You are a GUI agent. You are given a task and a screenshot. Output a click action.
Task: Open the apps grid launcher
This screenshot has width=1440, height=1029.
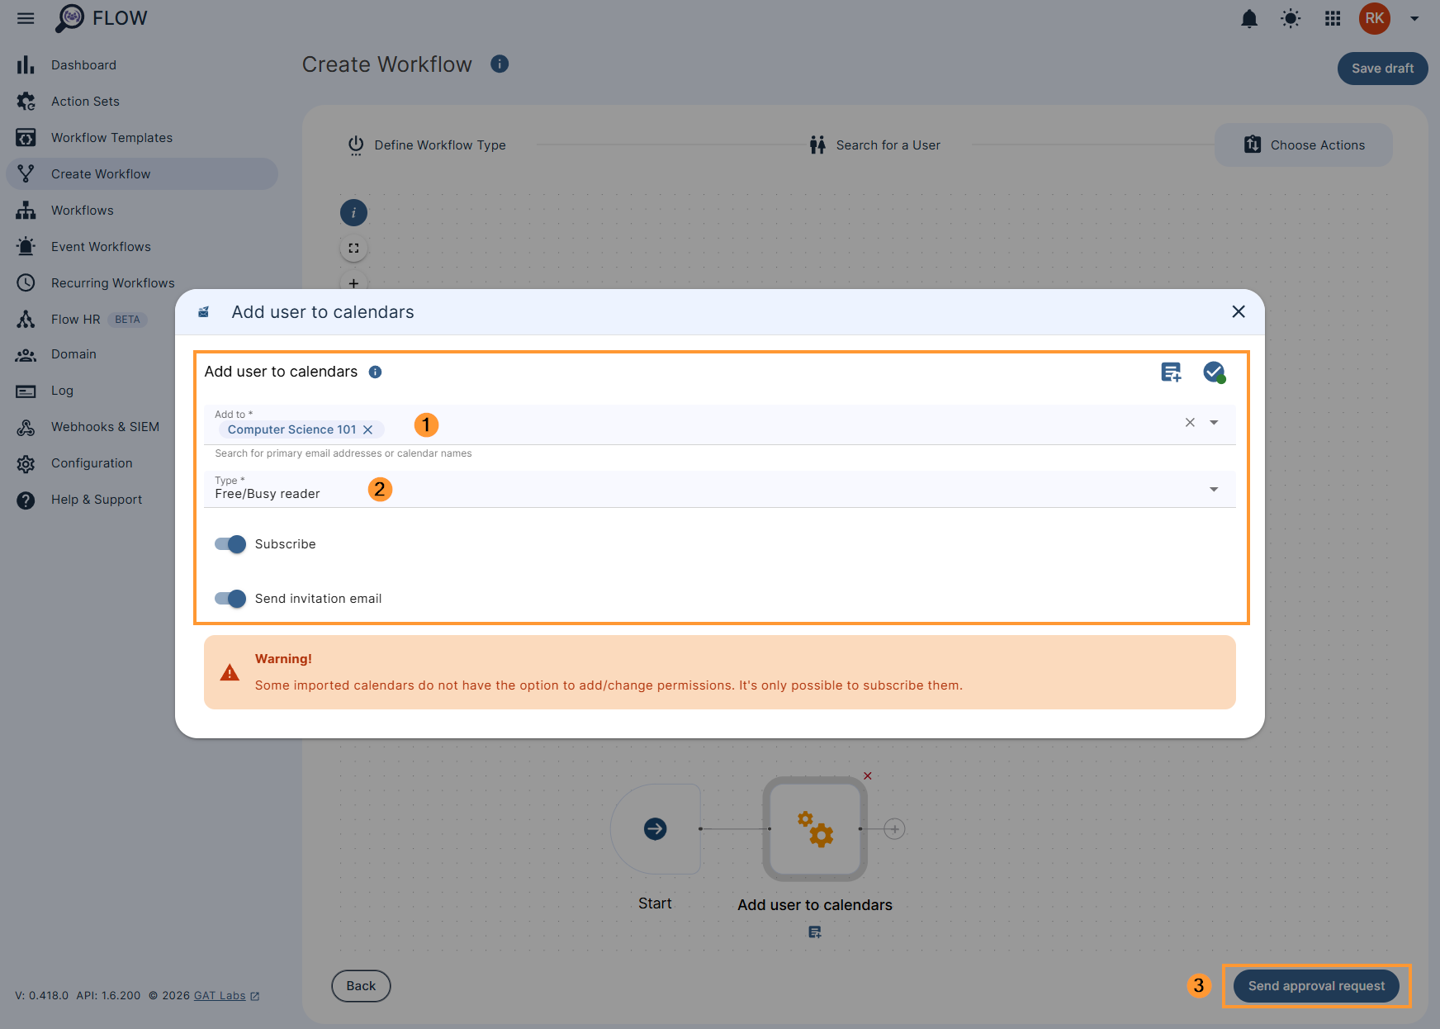[1332, 18]
